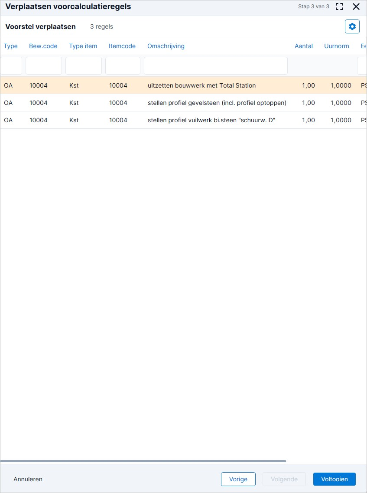Image resolution: width=367 pixels, height=493 pixels.
Task: Select row stellen profiel gevelsteen
Action: pyautogui.click(x=184, y=103)
